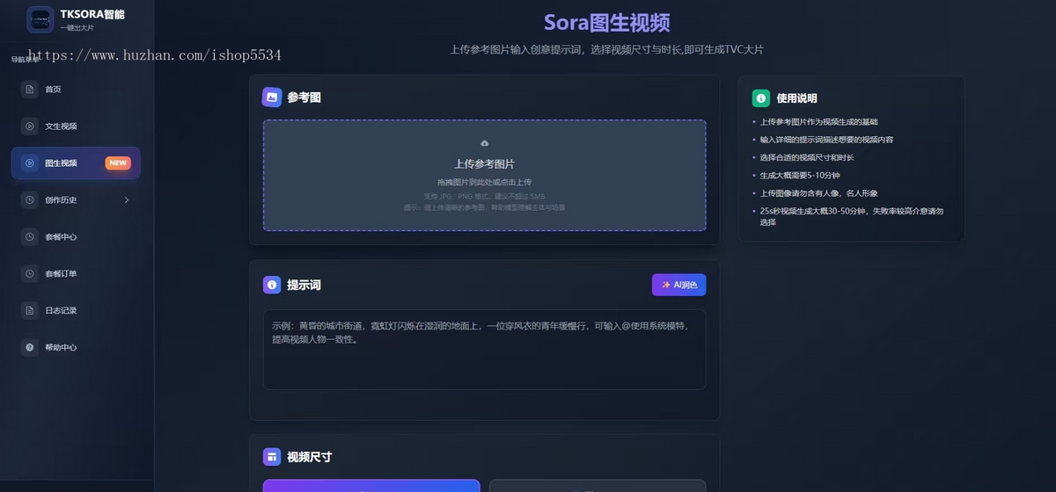Focus the 提示词 prompt text area
1056x492 pixels.
(484, 350)
